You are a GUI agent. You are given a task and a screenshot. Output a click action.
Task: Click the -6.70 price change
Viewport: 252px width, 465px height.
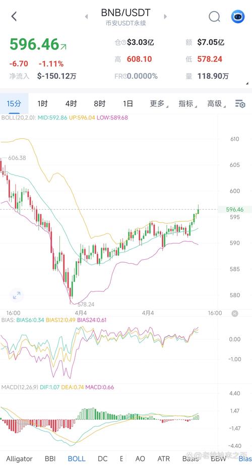[x=19, y=64]
